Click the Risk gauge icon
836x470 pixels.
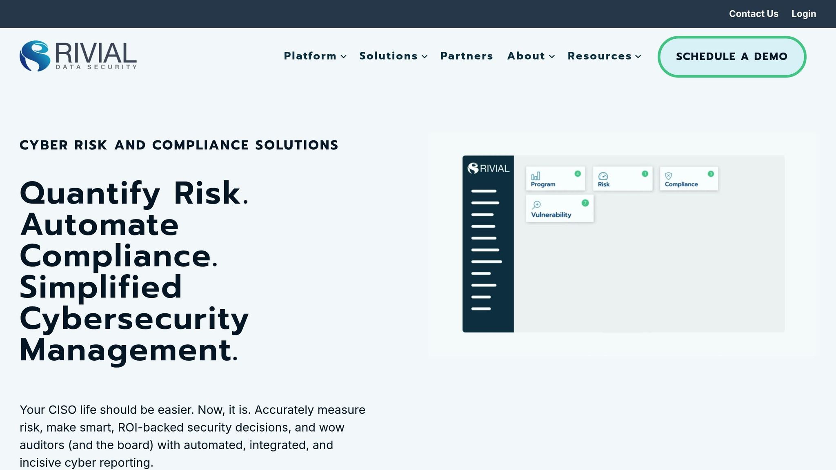603,176
